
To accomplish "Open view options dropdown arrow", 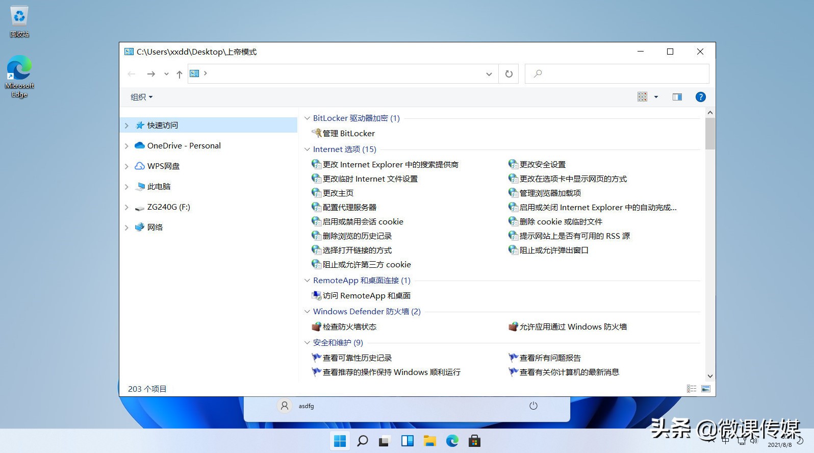I will [656, 97].
